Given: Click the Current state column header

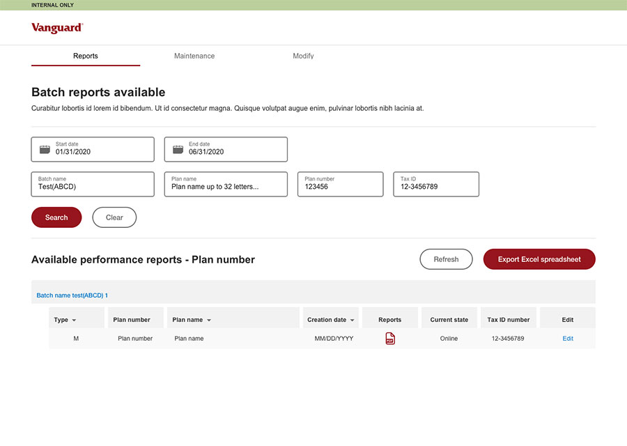Looking at the screenshot, I should pos(449,318).
